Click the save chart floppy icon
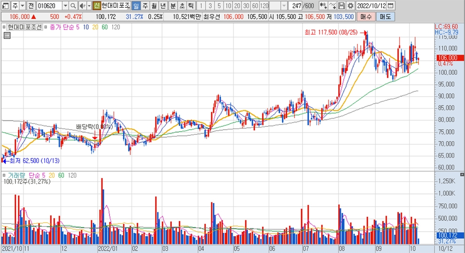This screenshot has height=253, width=465. [x=341, y=6]
